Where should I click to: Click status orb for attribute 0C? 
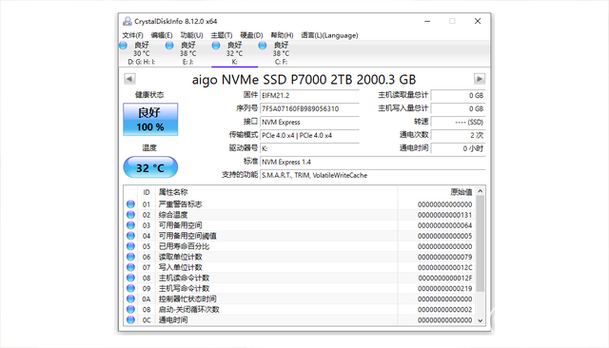(x=131, y=319)
